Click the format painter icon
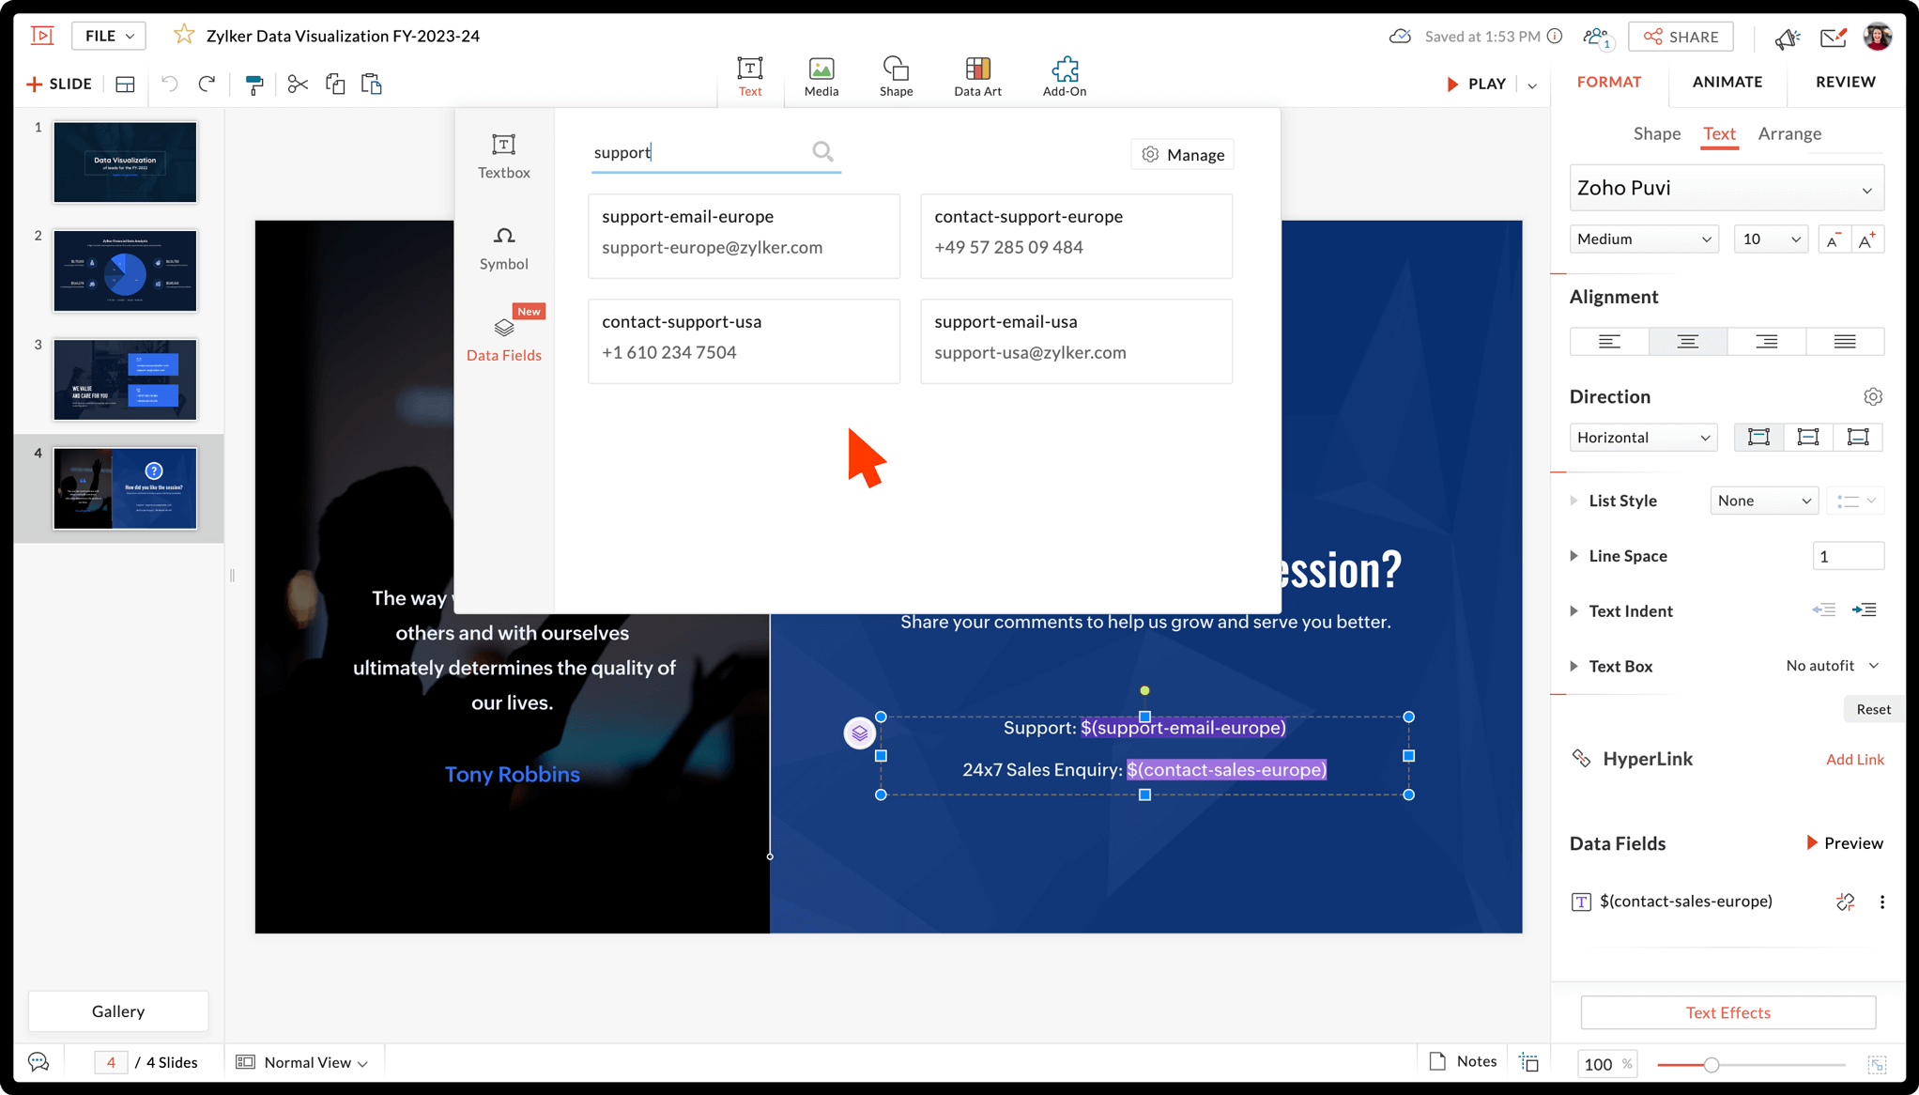1919x1095 pixels. [253, 85]
